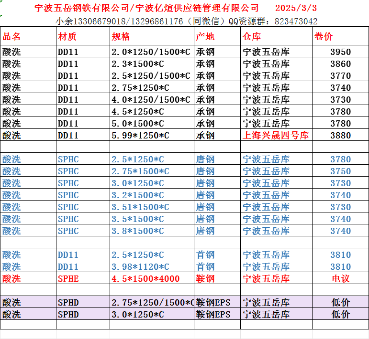
Task: Click the spec cell 3.98*1120*C
Action: pyautogui.click(x=152, y=266)
